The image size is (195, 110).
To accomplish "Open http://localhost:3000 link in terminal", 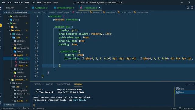I will (x=69, y=90).
